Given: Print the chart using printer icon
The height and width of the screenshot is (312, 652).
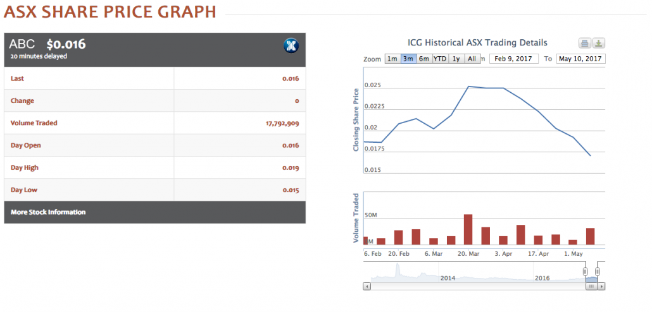Looking at the screenshot, I should click(585, 43).
